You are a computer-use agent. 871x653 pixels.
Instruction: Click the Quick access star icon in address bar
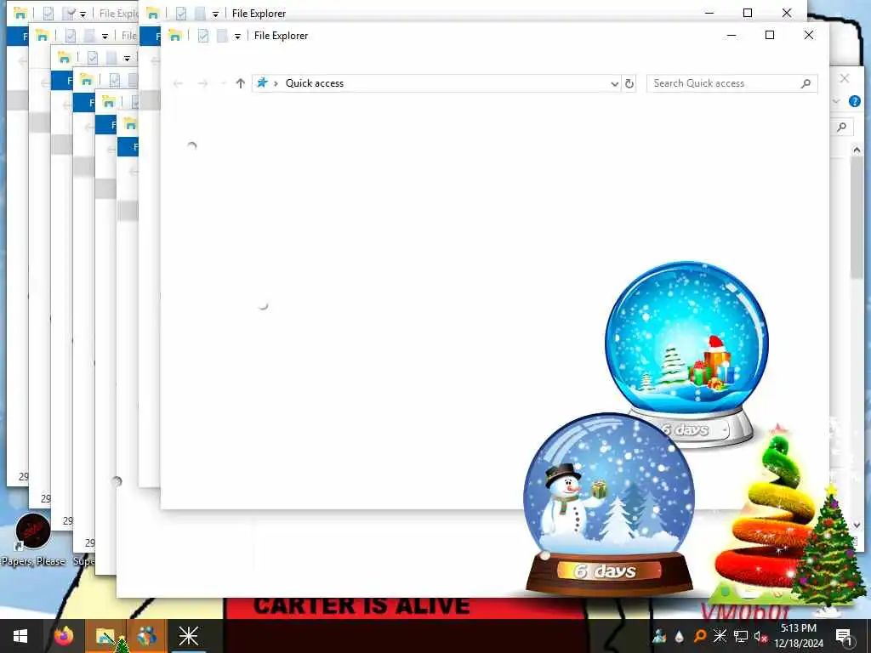click(x=262, y=82)
